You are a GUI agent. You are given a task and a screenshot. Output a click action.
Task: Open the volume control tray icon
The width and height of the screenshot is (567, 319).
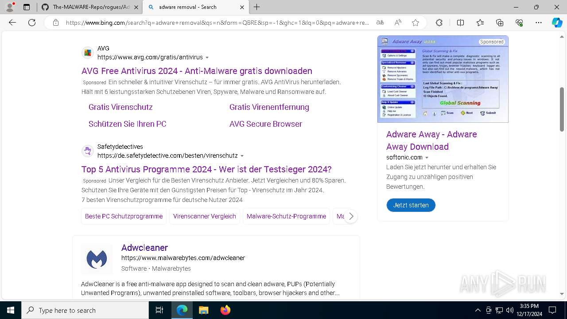point(510,310)
